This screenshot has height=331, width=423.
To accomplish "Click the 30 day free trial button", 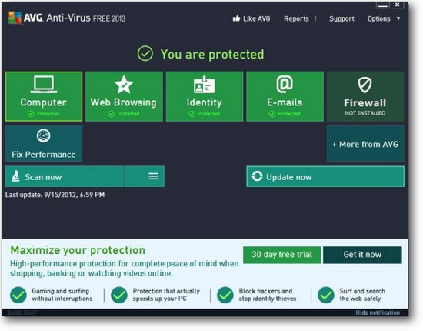I will (282, 255).
